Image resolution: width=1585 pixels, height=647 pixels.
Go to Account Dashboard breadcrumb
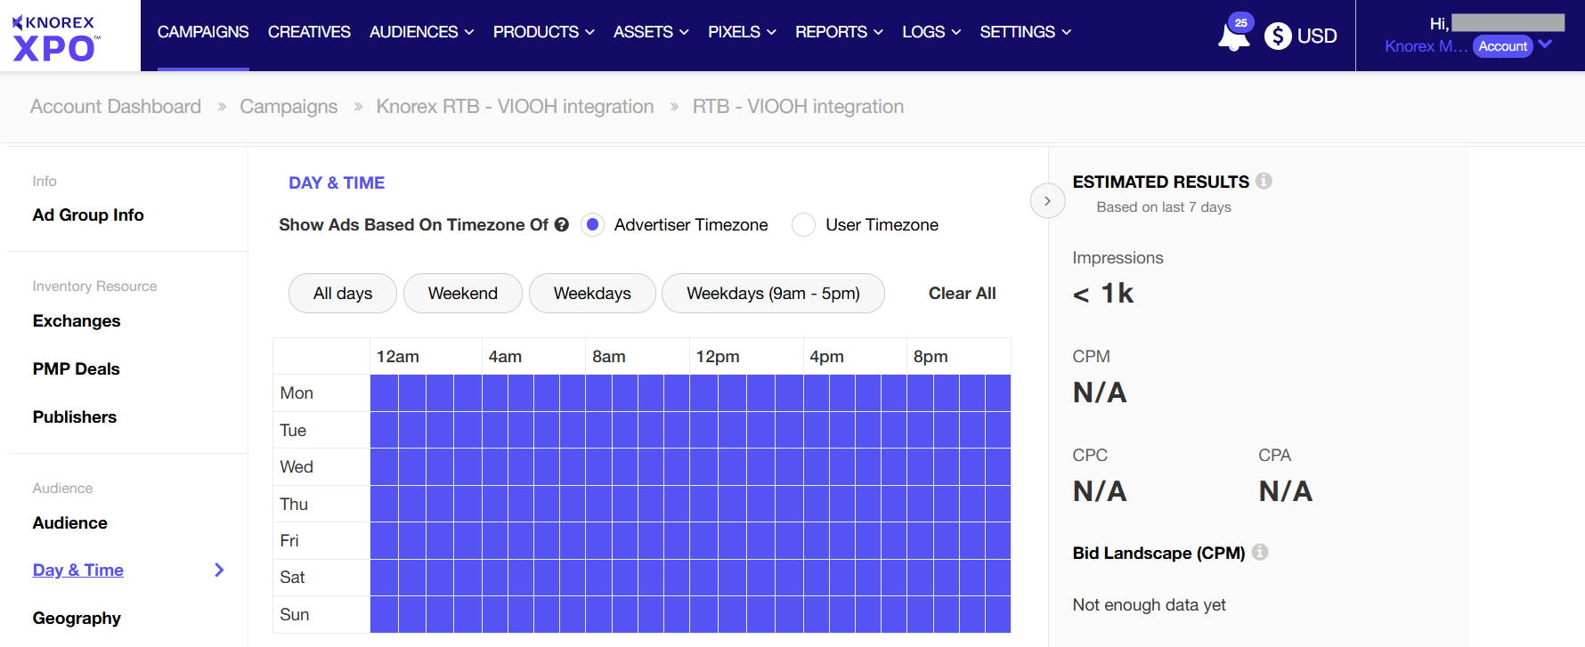[116, 106]
